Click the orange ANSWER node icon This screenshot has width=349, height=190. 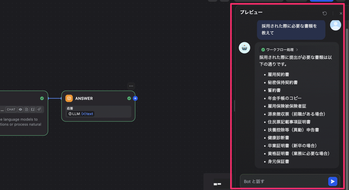pos(69,98)
